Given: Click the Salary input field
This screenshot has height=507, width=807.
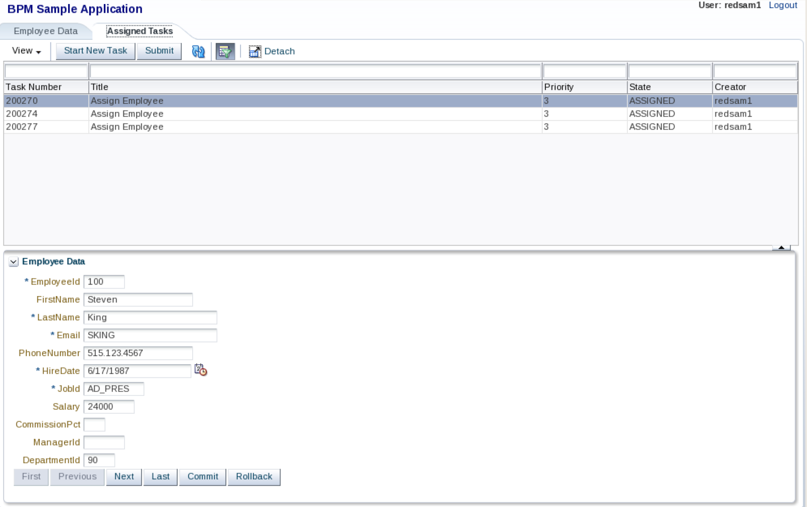Looking at the screenshot, I should [109, 407].
